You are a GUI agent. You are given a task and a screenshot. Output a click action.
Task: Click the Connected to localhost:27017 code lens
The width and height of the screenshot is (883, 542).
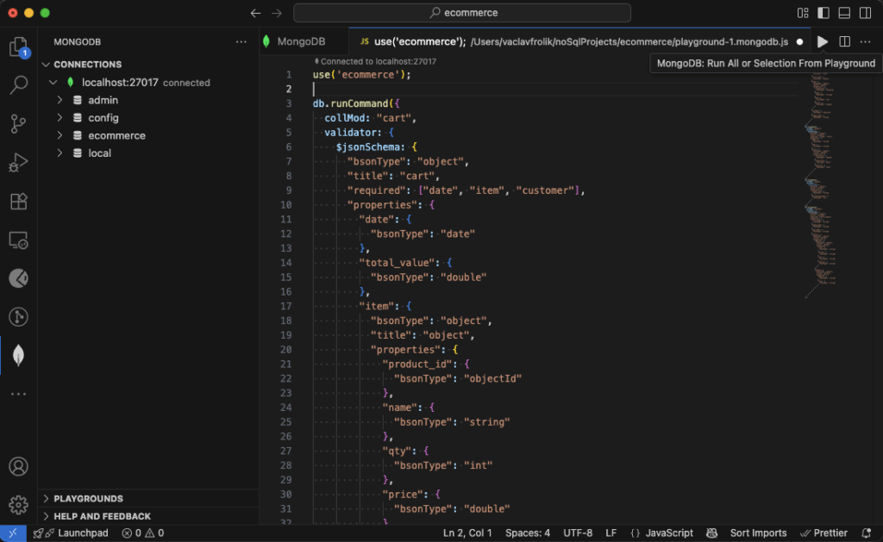(x=375, y=62)
